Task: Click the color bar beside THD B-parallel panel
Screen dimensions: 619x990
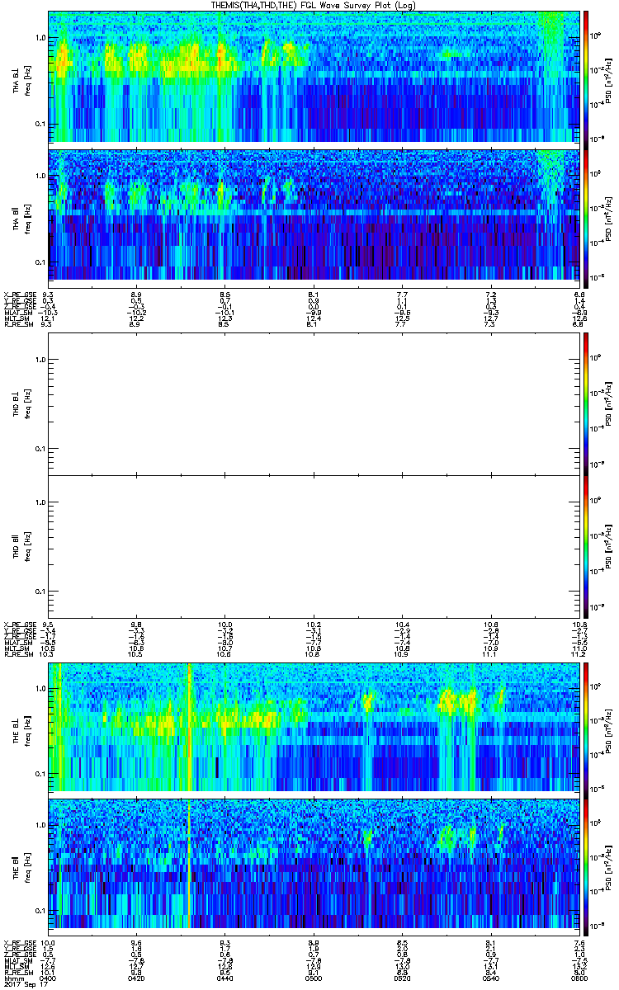Action: click(586, 547)
